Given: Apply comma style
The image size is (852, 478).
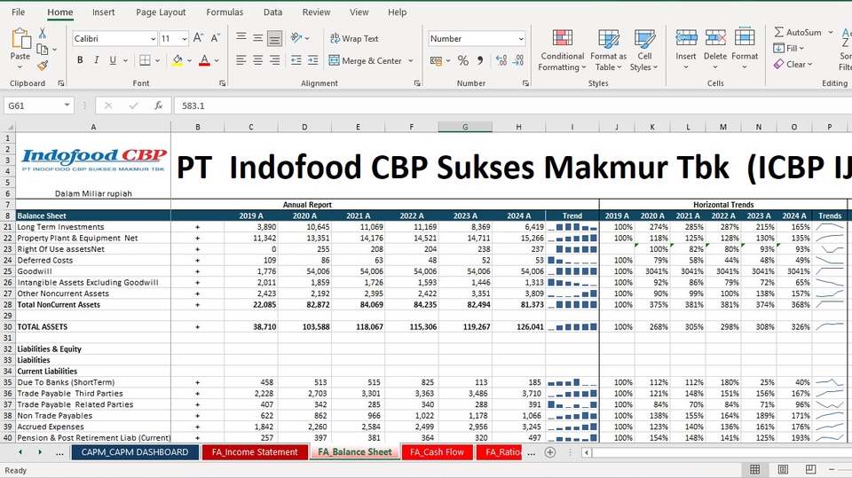Looking at the screenshot, I should point(480,61).
